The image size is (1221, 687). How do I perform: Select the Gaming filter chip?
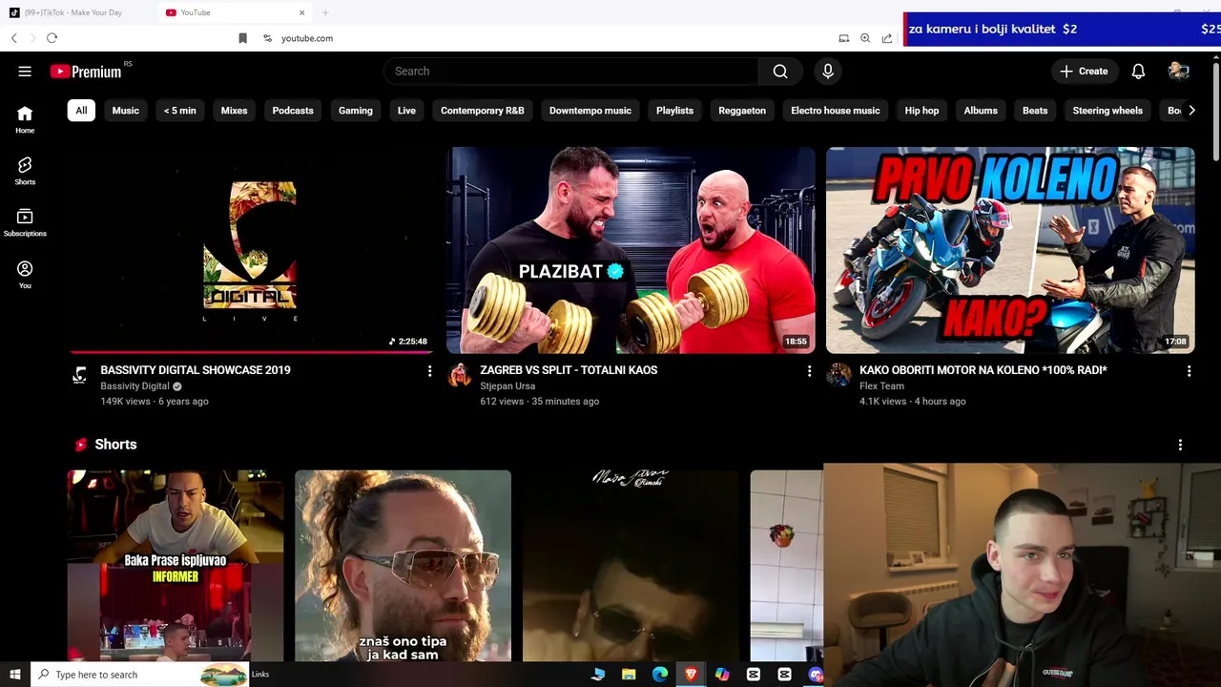click(x=355, y=111)
